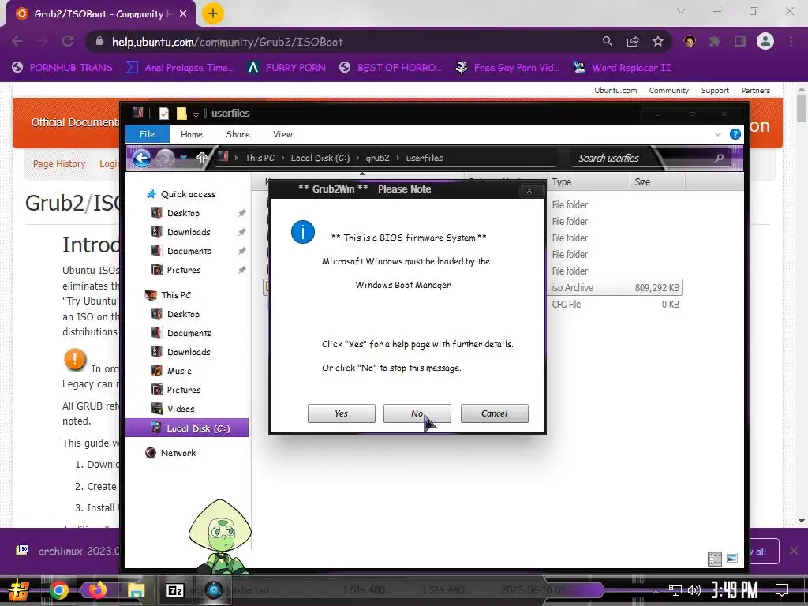Click the Explorer forward arrow

[165, 158]
